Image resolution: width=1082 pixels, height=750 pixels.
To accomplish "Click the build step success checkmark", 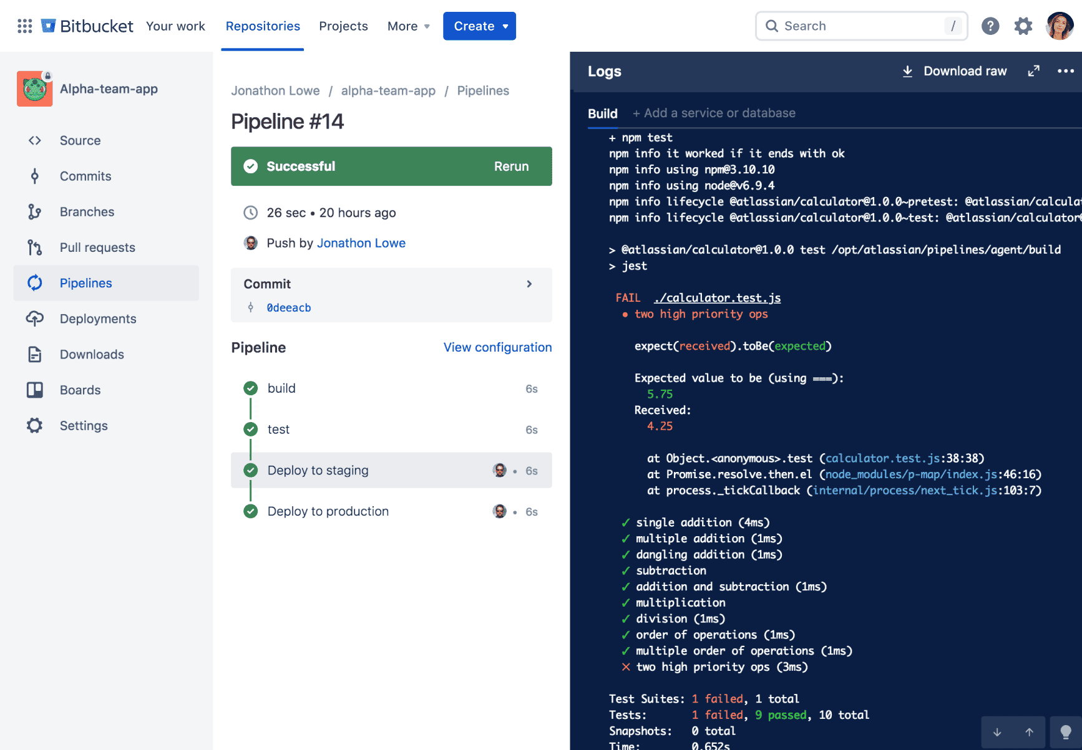I will pyautogui.click(x=251, y=388).
